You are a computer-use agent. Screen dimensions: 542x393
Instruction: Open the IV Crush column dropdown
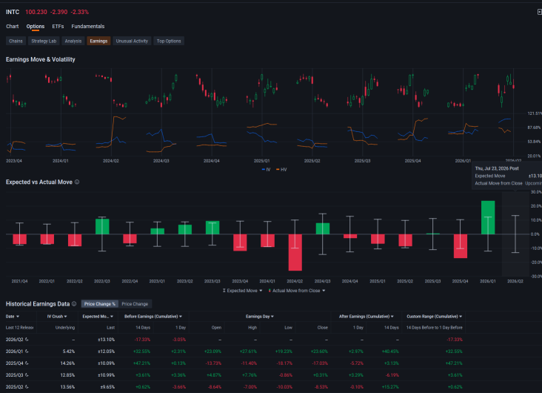click(57, 317)
